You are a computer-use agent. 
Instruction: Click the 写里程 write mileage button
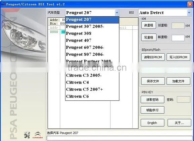tap(149, 37)
